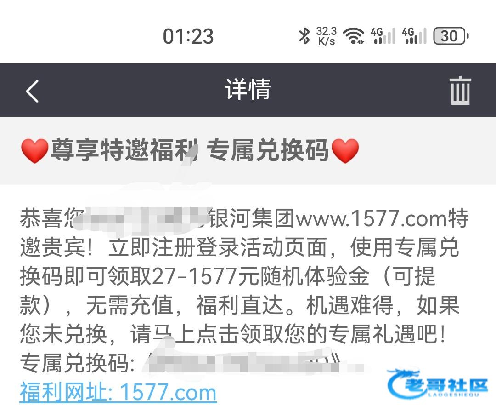Delete this message with the trash icon
The height and width of the screenshot is (412, 496).
click(460, 90)
